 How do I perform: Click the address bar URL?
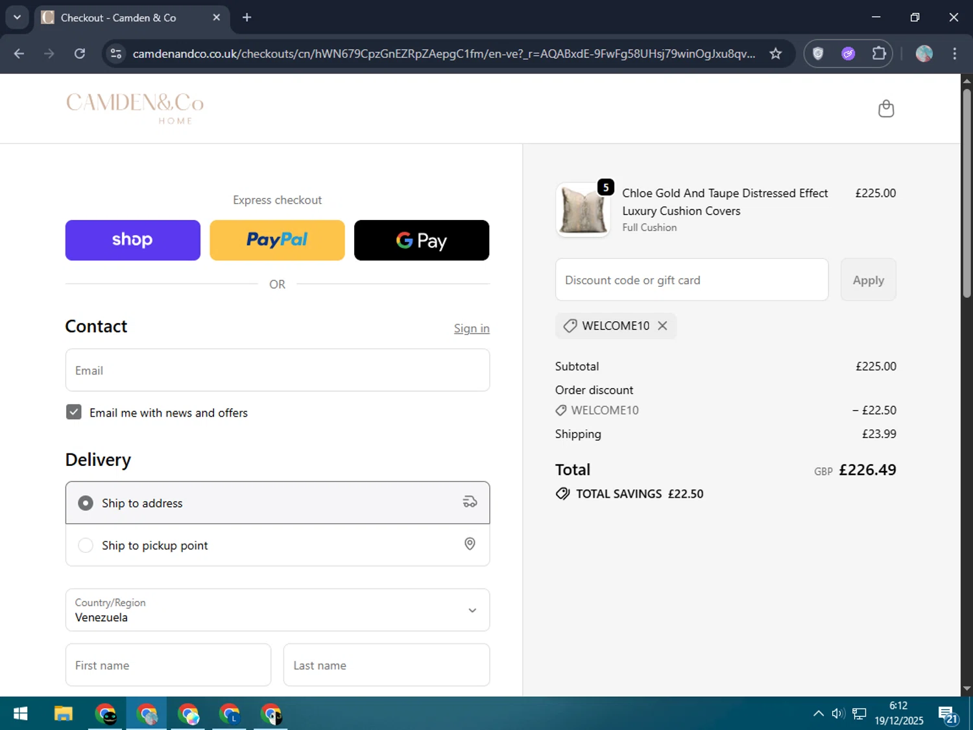[x=444, y=54]
